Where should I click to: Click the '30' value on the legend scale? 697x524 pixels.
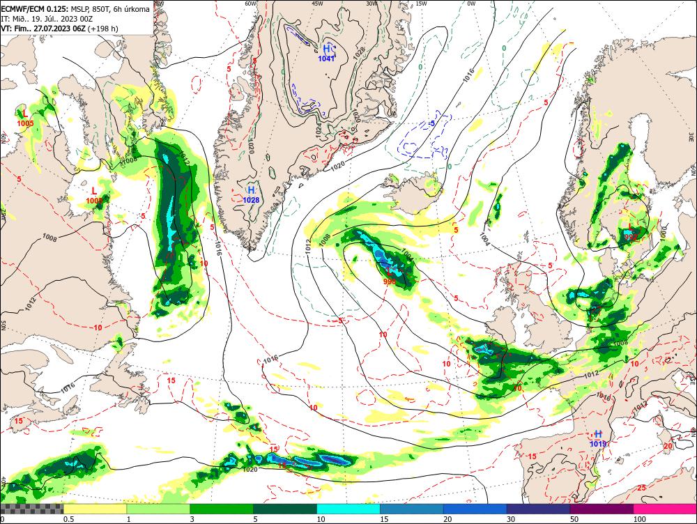point(511,518)
